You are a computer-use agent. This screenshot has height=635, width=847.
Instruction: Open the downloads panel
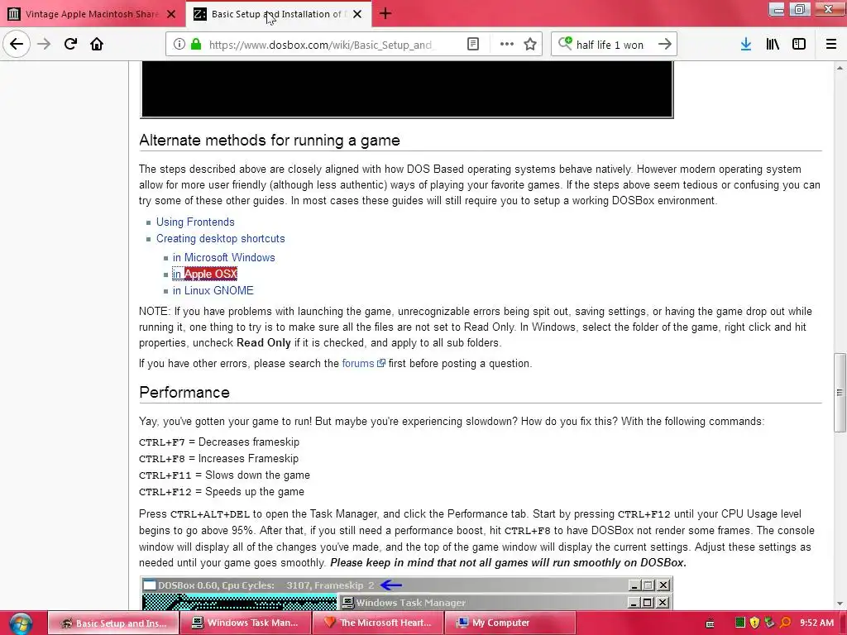click(746, 45)
